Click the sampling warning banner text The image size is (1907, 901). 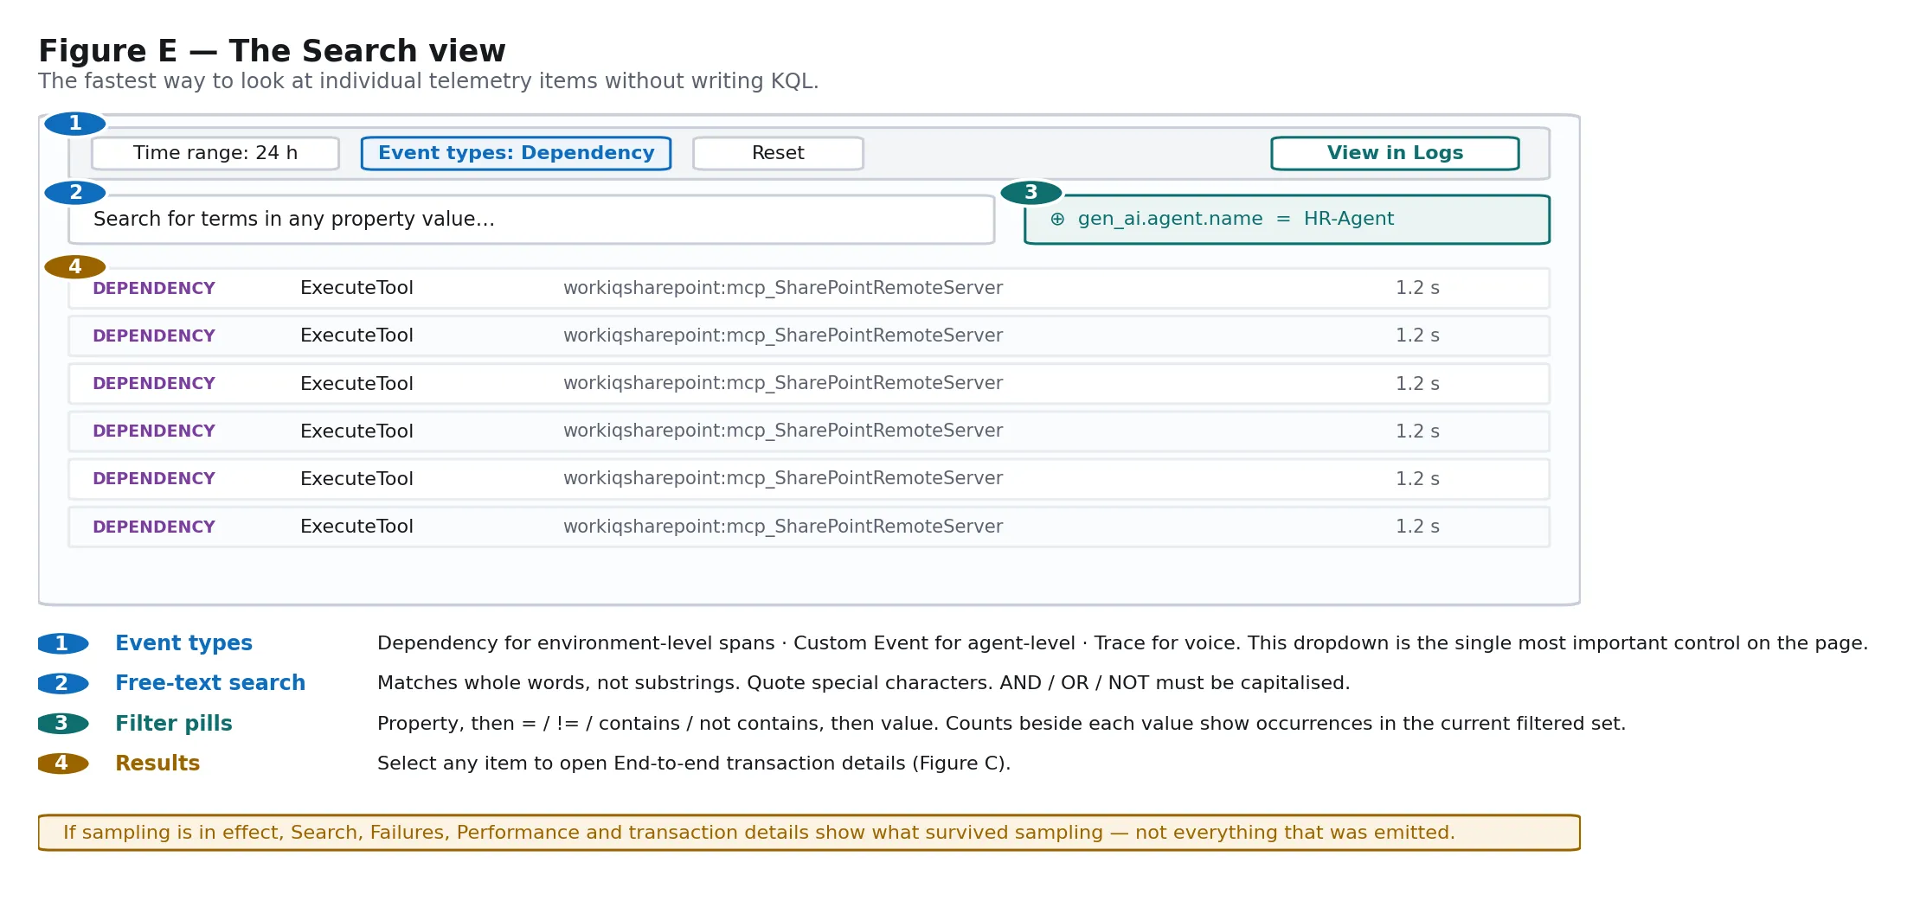(x=759, y=833)
